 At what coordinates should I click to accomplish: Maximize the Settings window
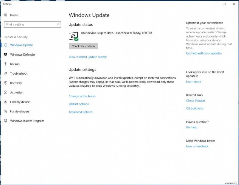[x=225, y=4]
